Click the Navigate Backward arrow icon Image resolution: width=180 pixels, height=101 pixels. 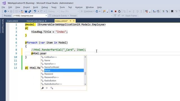click(5, 11)
